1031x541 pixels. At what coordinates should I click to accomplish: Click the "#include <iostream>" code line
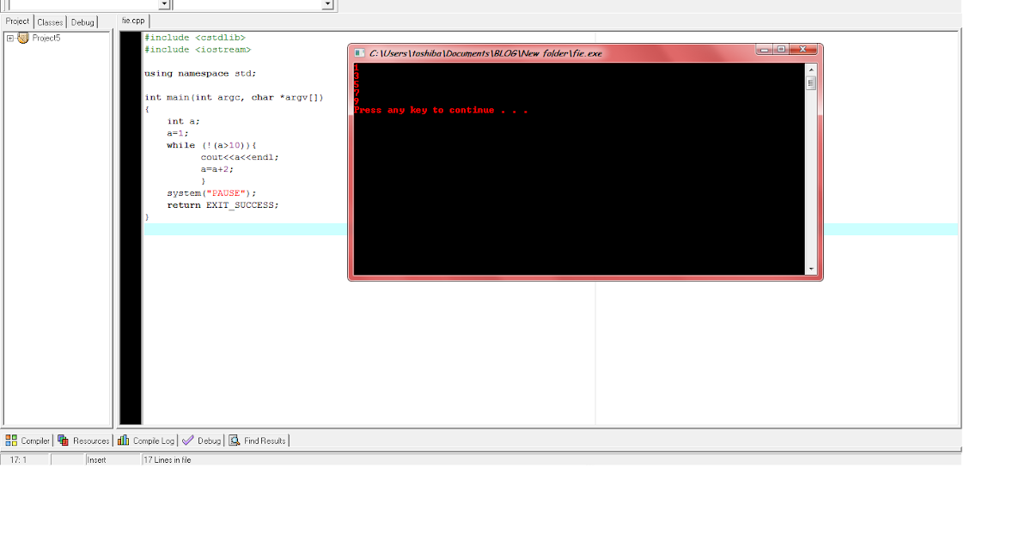(198, 50)
